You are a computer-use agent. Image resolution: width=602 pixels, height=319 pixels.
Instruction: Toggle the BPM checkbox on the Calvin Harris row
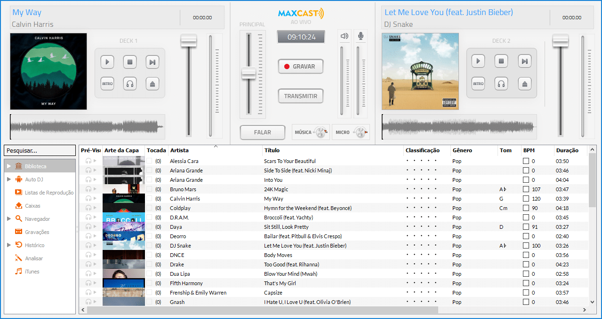pos(525,198)
